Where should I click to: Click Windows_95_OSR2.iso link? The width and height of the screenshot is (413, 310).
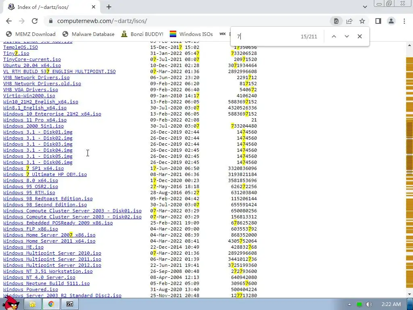click(x=31, y=187)
